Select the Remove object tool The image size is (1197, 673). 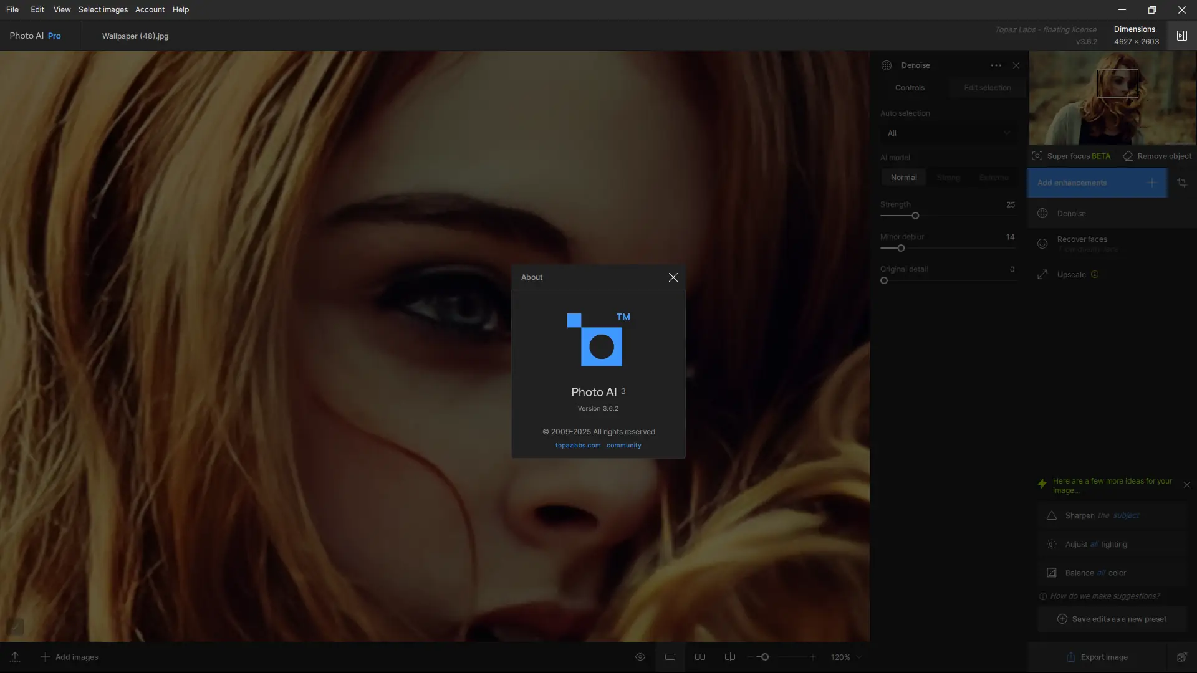[1157, 156]
